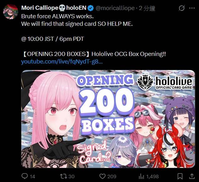Viewport: 199px width, 182px height.
Task: View post analytics bar chart icon
Action: pos(142,176)
